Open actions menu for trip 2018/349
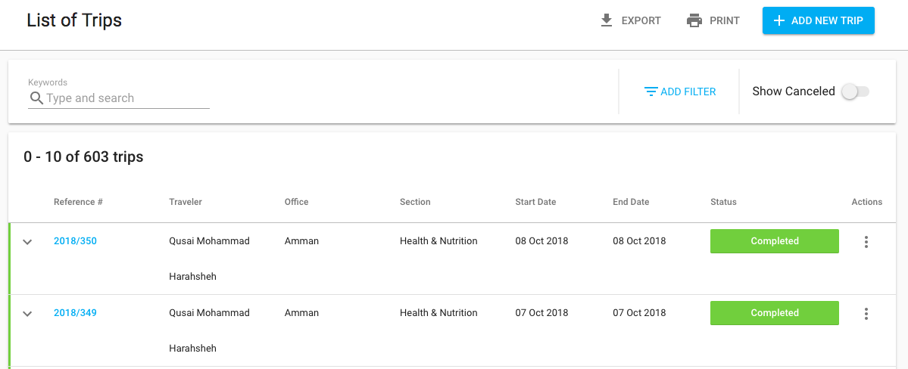The height and width of the screenshot is (369, 908). click(866, 314)
